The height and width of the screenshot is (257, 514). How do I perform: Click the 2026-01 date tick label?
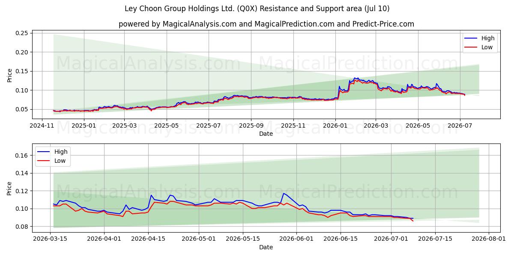pyautogui.click(x=335, y=126)
